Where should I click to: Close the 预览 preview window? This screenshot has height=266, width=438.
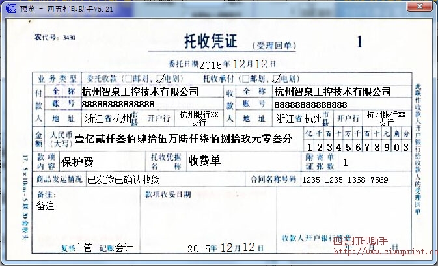pyautogui.click(x=419, y=7)
